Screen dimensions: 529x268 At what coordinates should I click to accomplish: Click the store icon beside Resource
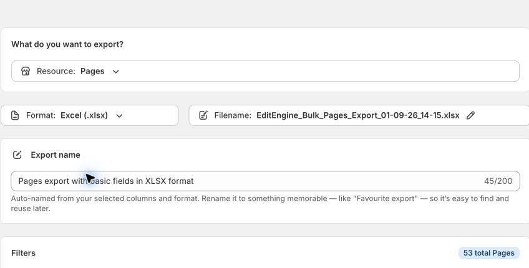point(26,71)
